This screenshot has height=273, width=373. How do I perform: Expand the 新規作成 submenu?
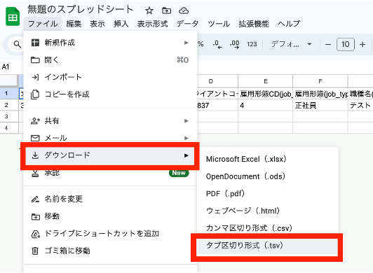point(110,43)
